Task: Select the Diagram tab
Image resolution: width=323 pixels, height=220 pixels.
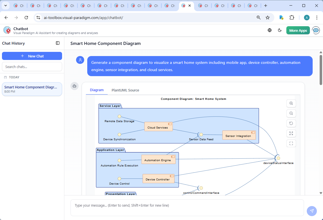Action: pyautogui.click(x=97, y=90)
